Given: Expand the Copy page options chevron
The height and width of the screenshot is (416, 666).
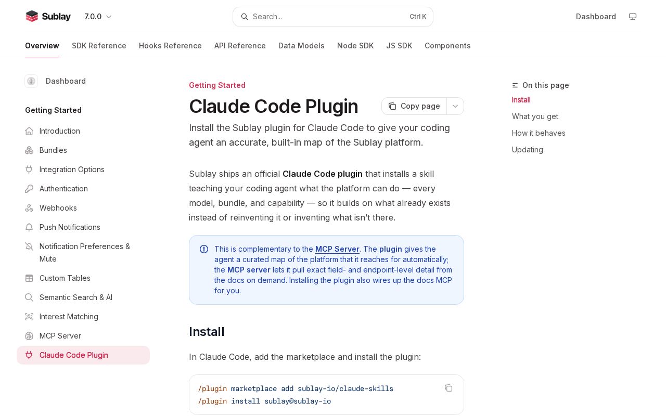Looking at the screenshot, I should [x=455, y=106].
